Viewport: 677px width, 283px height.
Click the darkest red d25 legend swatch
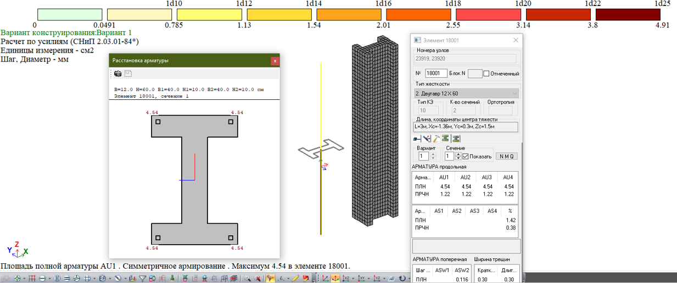tap(628, 14)
